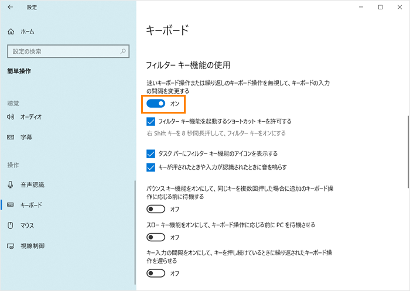The height and width of the screenshot is (291, 410).
Task: Select the マウス mouse icon
Action: (11, 225)
